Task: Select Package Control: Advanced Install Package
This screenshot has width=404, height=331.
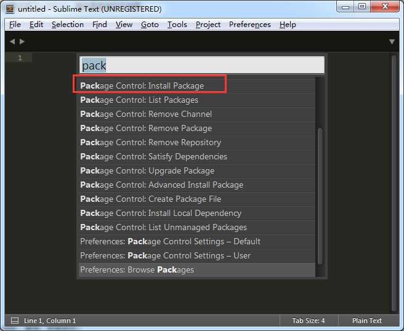Action: pyautogui.click(x=197, y=185)
